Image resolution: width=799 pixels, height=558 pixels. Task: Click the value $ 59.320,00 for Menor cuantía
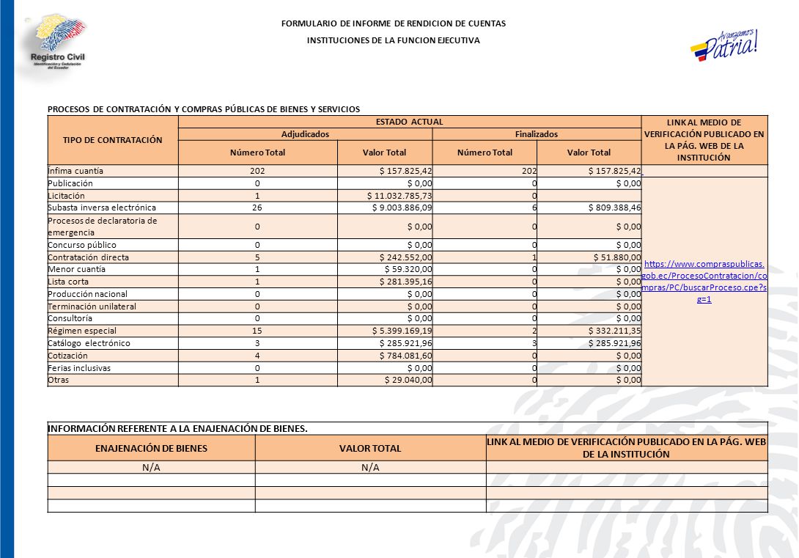pos(408,269)
